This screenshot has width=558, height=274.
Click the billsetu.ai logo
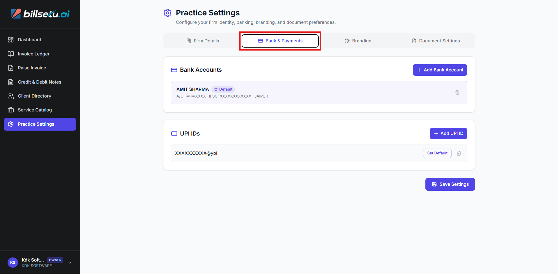point(40,14)
